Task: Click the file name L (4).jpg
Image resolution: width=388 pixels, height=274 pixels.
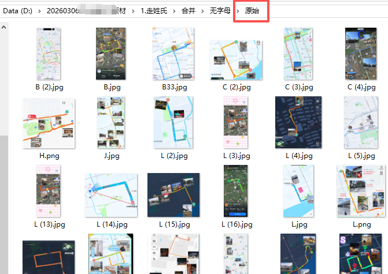Action: (299, 156)
